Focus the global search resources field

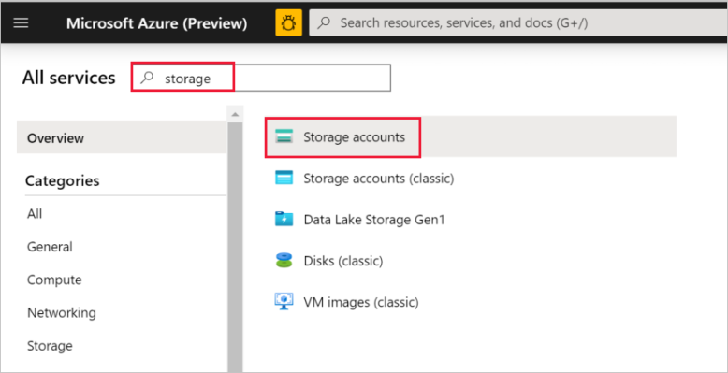pyautogui.click(x=518, y=22)
